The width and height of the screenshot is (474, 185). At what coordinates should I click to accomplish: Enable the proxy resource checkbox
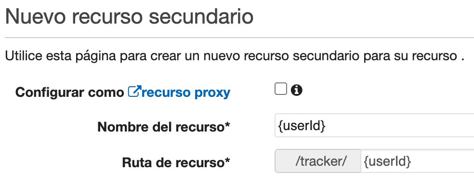click(280, 89)
